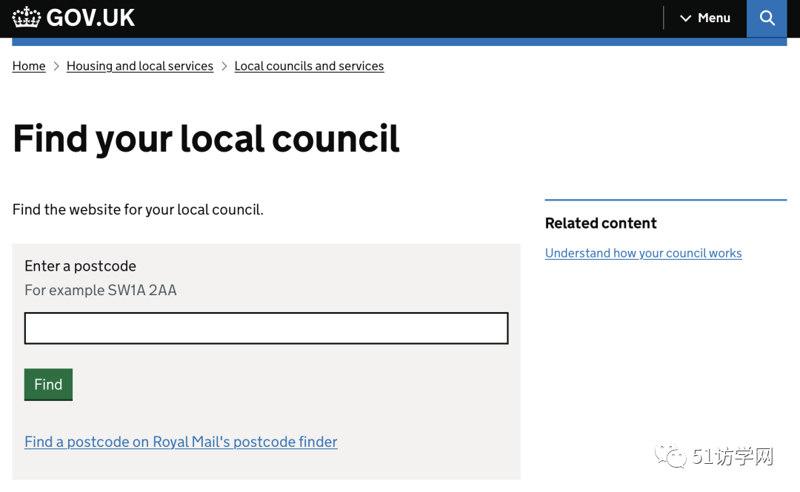Image resolution: width=800 pixels, height=492 pixels.
Task: Click the GOV.UK crown logo
Action: [27, 17]
